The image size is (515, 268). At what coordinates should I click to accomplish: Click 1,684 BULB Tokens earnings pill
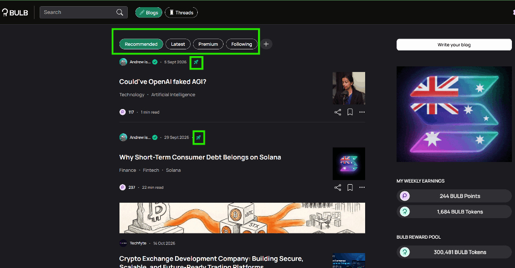454,212
